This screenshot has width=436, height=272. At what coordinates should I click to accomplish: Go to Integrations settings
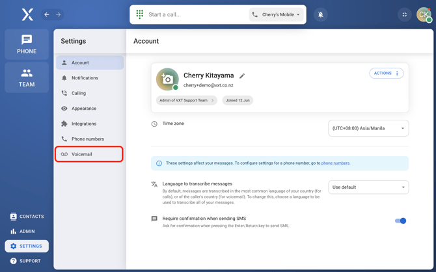[x=89, y=124]
